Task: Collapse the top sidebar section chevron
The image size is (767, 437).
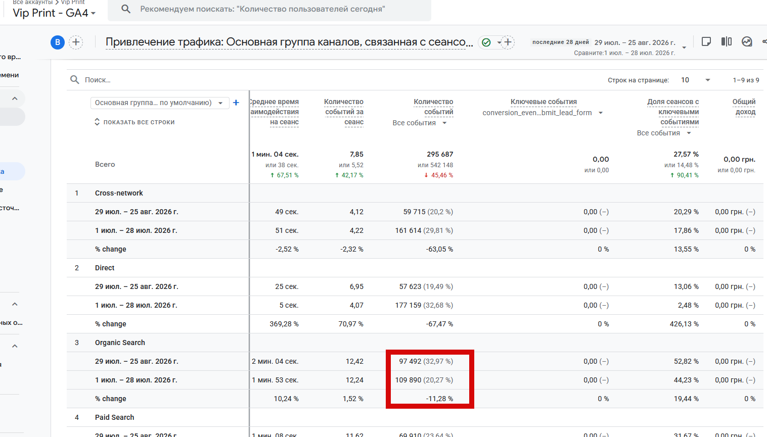Action: (15, 99)
